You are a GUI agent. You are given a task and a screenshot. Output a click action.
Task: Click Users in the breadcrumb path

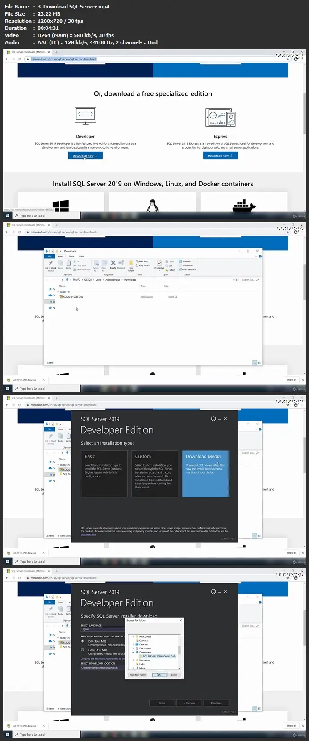(98, 280)
